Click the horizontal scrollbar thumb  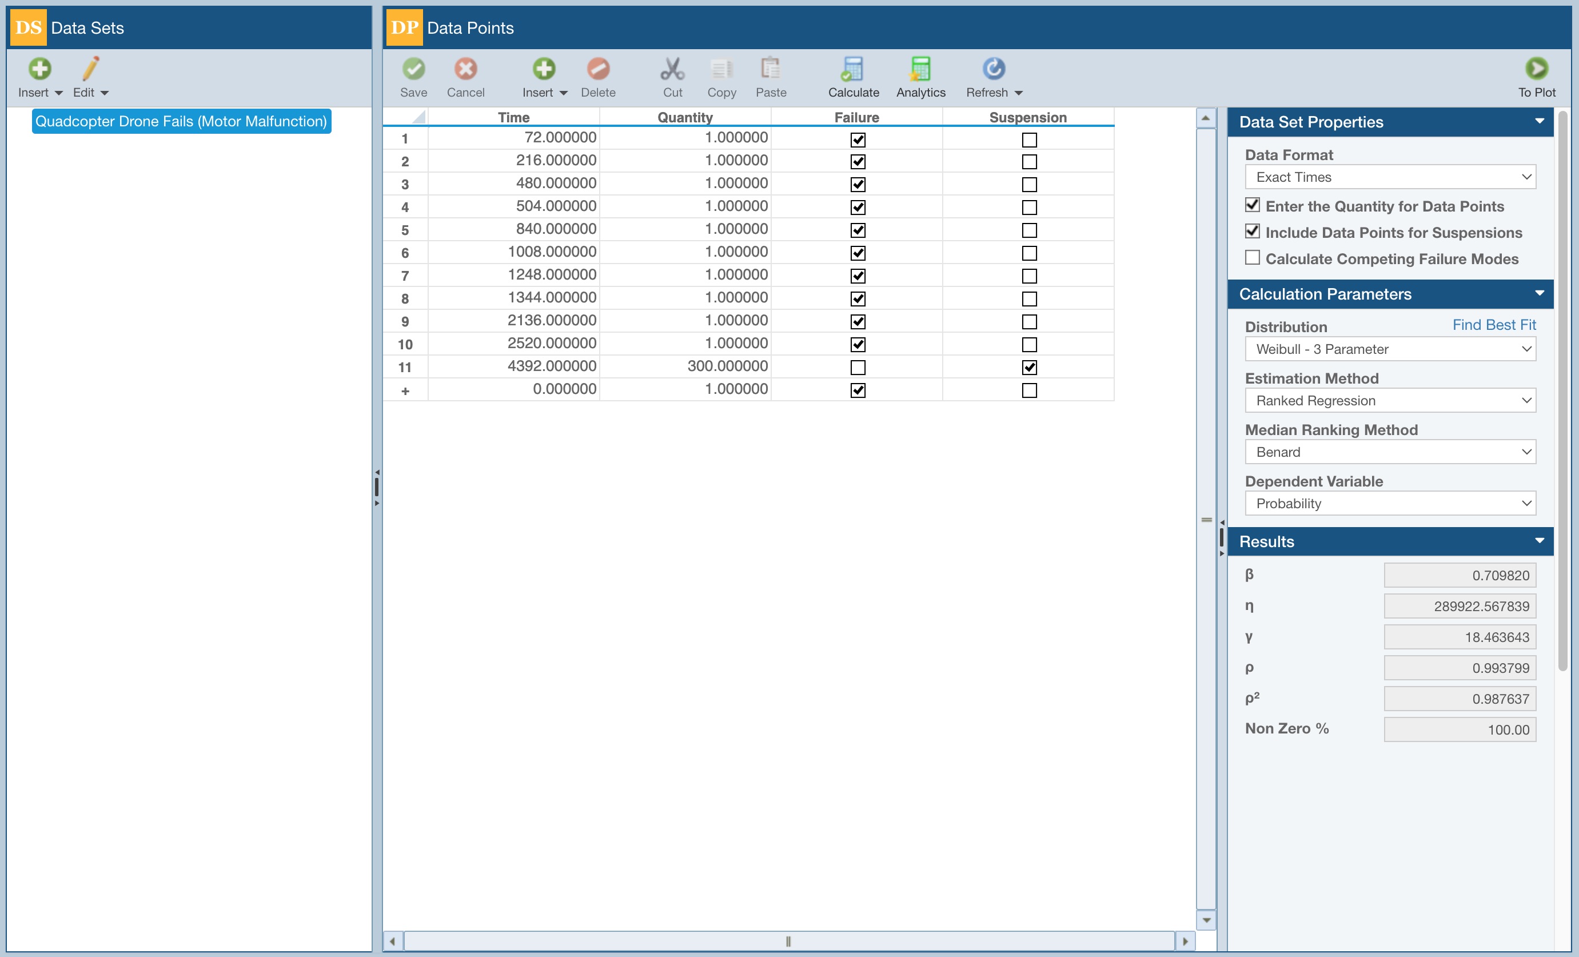pos(788,941)
